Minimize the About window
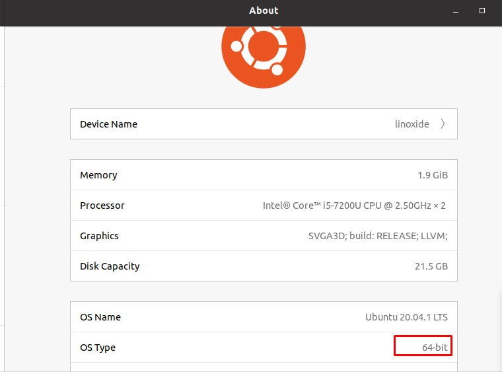This screenshot has width=502, height=372. 456,11
